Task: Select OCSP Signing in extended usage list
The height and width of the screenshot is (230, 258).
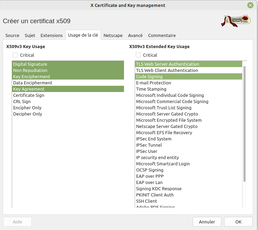Action: pos(150,170)
